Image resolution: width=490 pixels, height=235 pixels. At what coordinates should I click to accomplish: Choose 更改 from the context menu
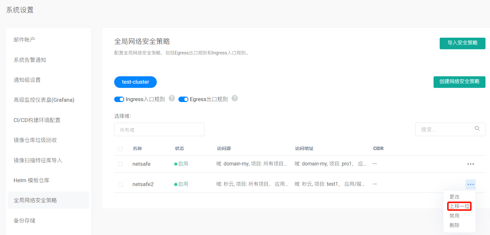point(454,197)
